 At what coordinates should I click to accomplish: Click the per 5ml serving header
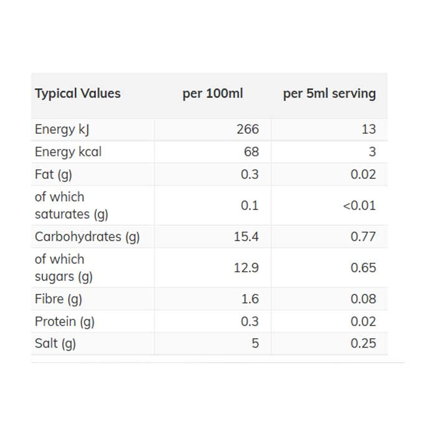[x=329, y=94]
